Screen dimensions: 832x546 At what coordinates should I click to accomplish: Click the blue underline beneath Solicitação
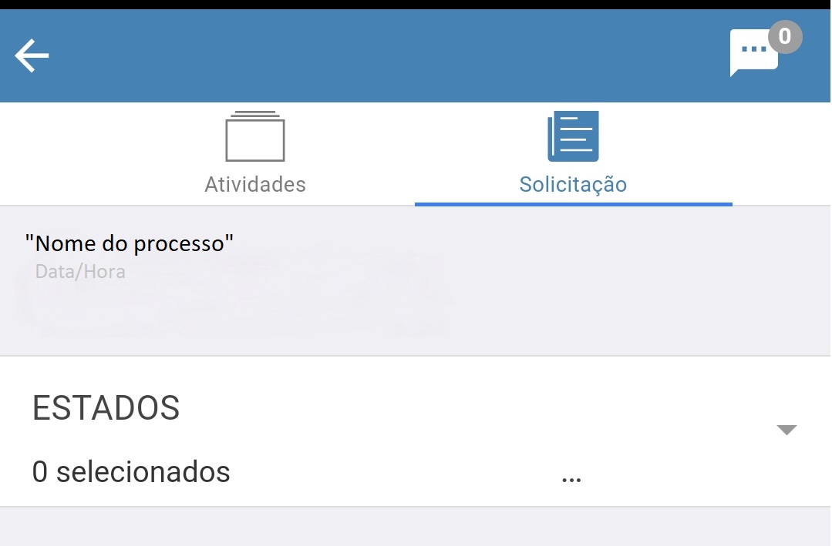pyautogui.click(x=573, y=204)
